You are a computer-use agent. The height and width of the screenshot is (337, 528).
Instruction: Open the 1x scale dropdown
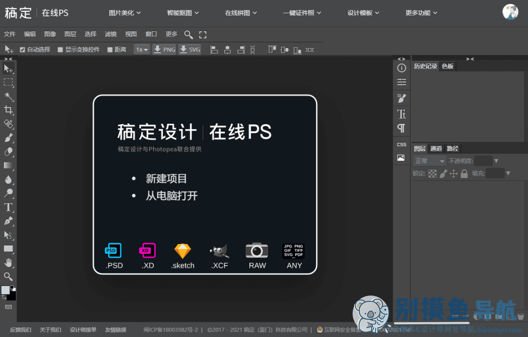point(142,49)
